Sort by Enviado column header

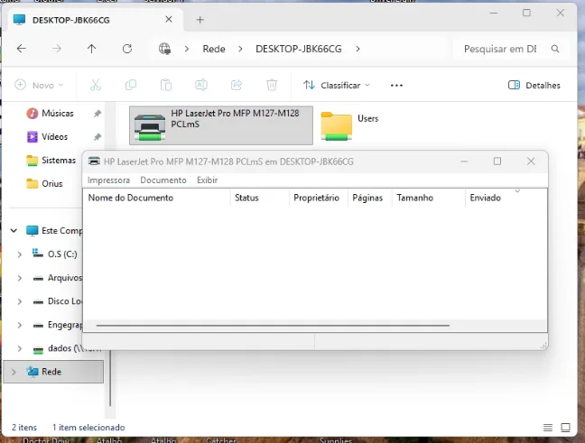coord(506,198)
